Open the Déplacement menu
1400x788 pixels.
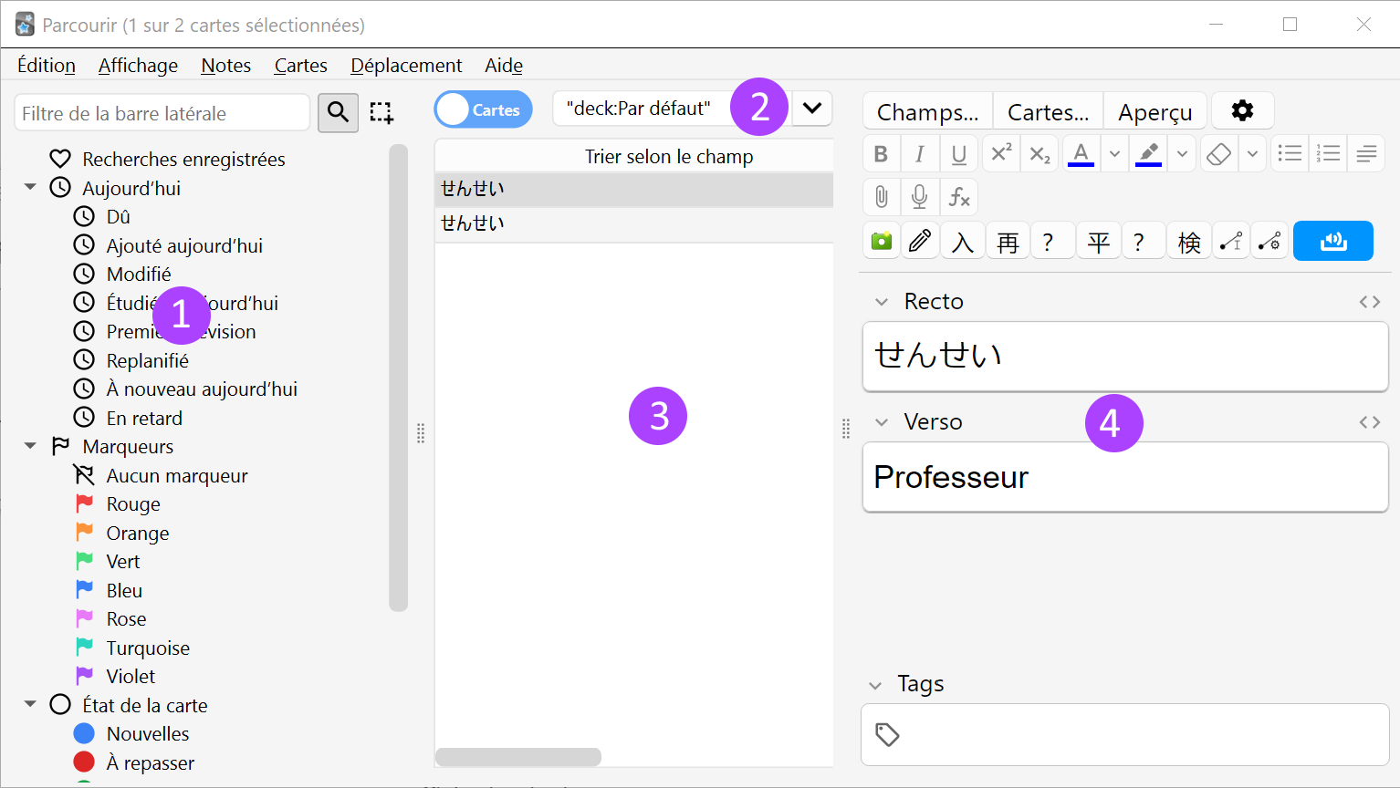click(406, 66)
